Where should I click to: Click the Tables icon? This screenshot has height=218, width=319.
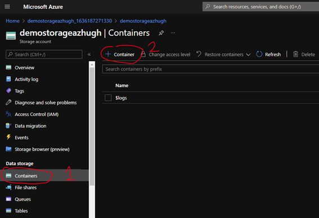click(8, 211)
